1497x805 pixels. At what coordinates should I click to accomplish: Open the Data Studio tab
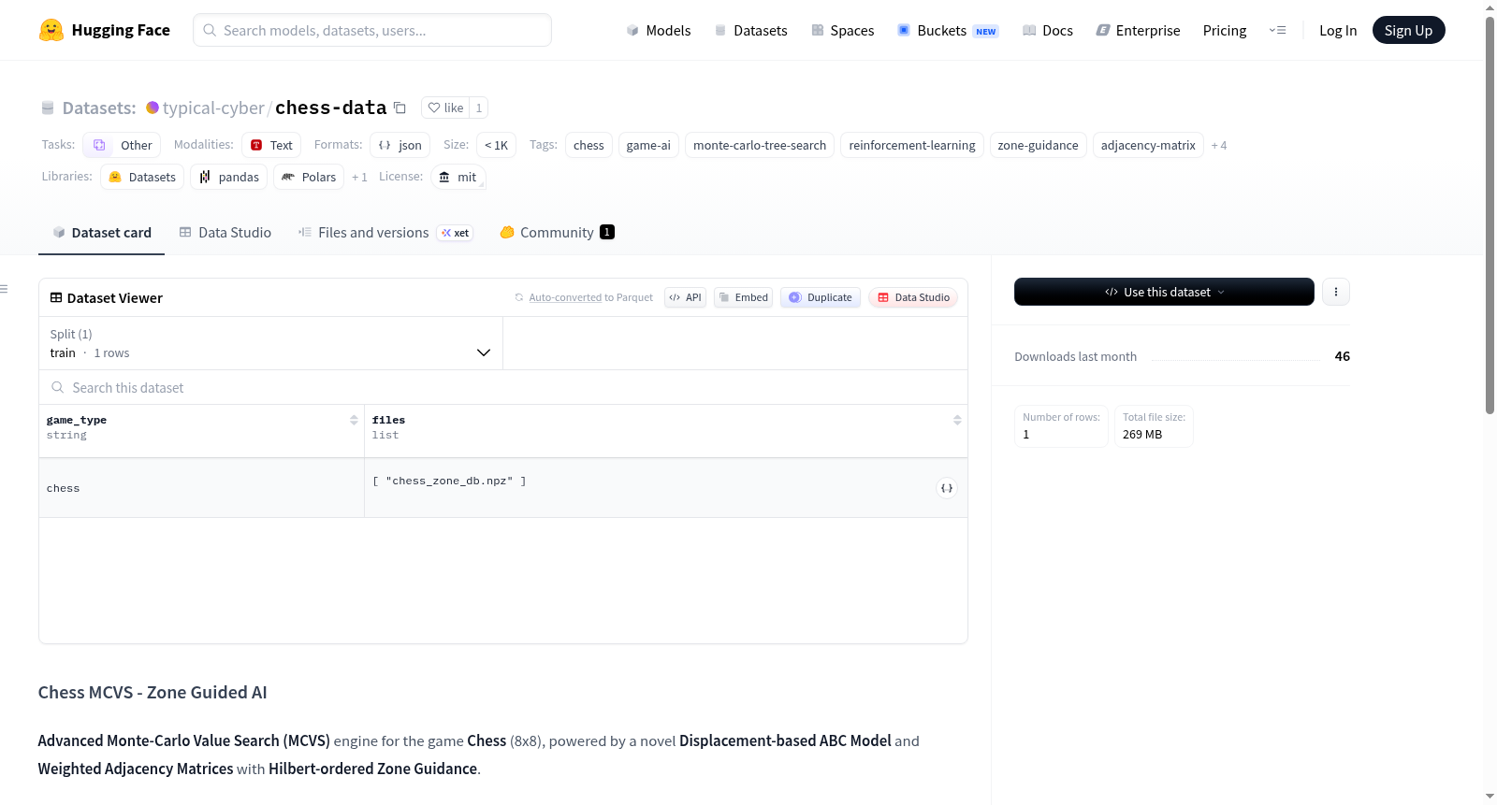[x=225, y=233]
